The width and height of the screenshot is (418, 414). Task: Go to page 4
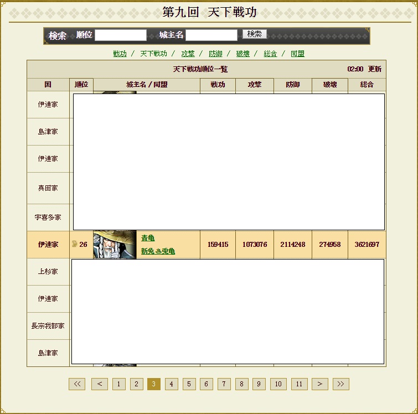pos(172,384)
